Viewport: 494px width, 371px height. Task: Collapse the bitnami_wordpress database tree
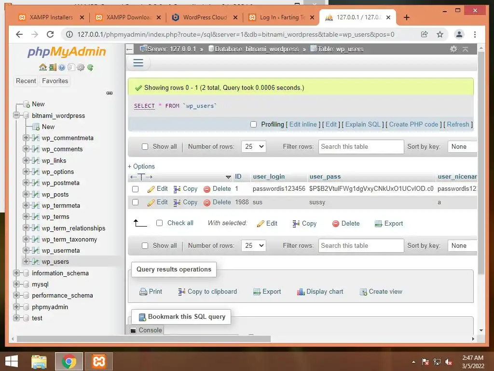(16, 115)
